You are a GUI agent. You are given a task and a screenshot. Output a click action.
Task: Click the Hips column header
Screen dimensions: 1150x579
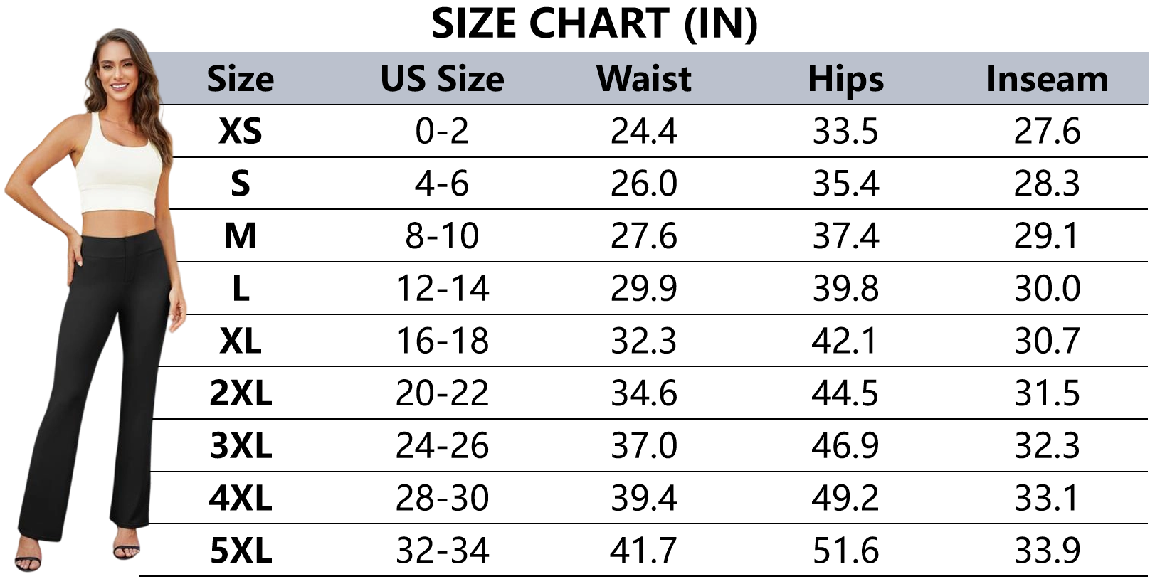click(845, 79)
